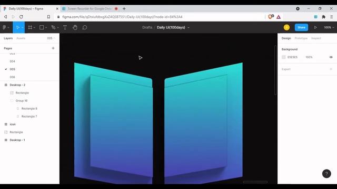Image resolution: width=337 pixels, height=189 pixels.
Task: Open a new browser tab
Action: click(124, 9)
